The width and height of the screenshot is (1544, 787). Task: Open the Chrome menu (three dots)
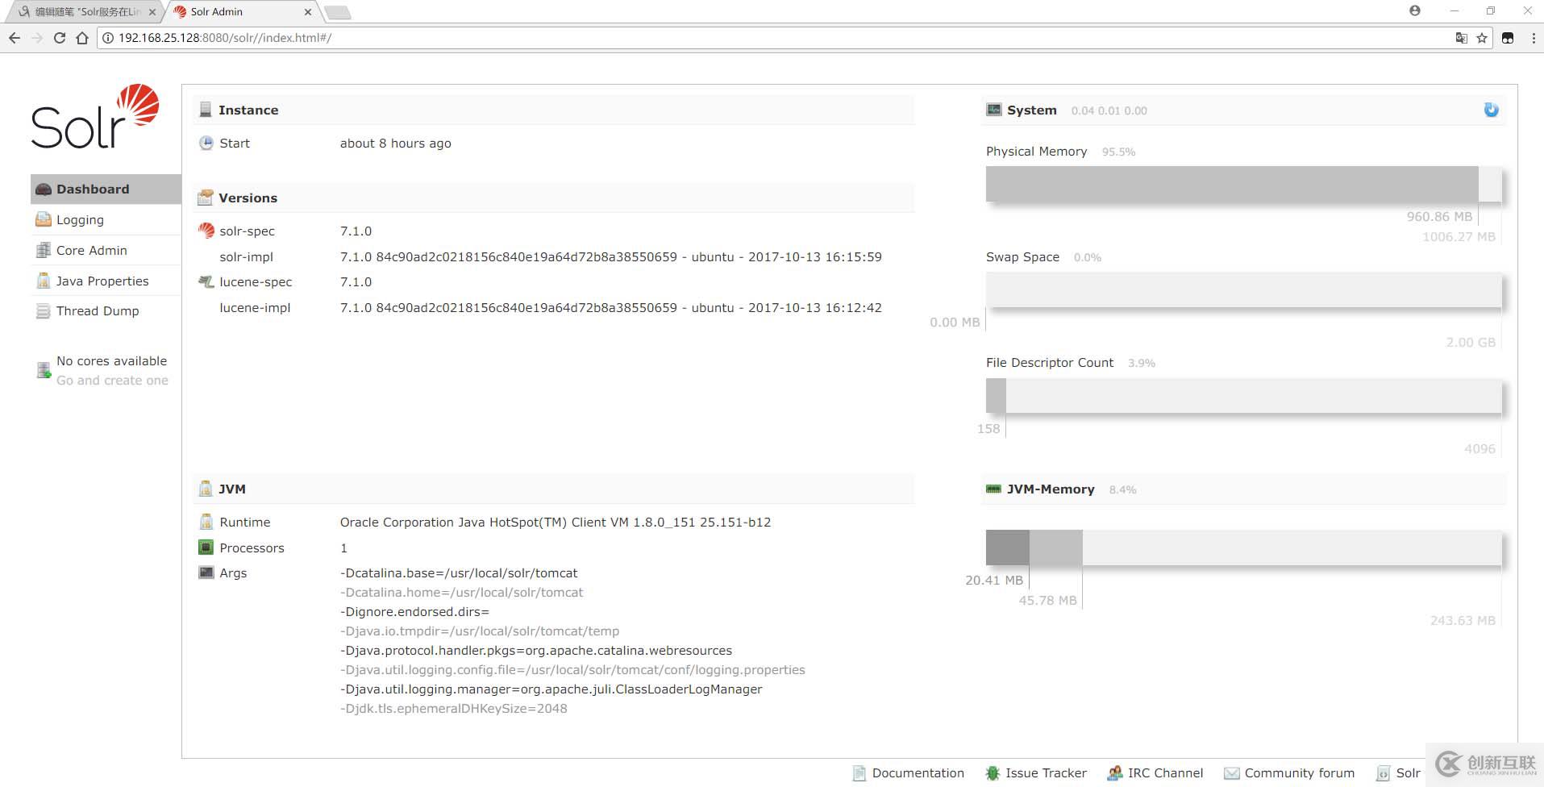[1533, 38]
